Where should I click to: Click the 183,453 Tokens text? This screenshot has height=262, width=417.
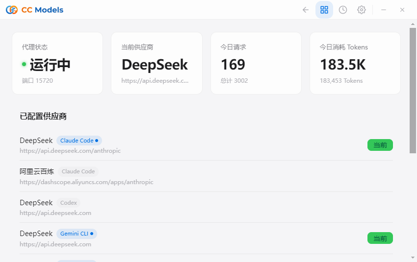pyautogui.click(x=341, y=81)
